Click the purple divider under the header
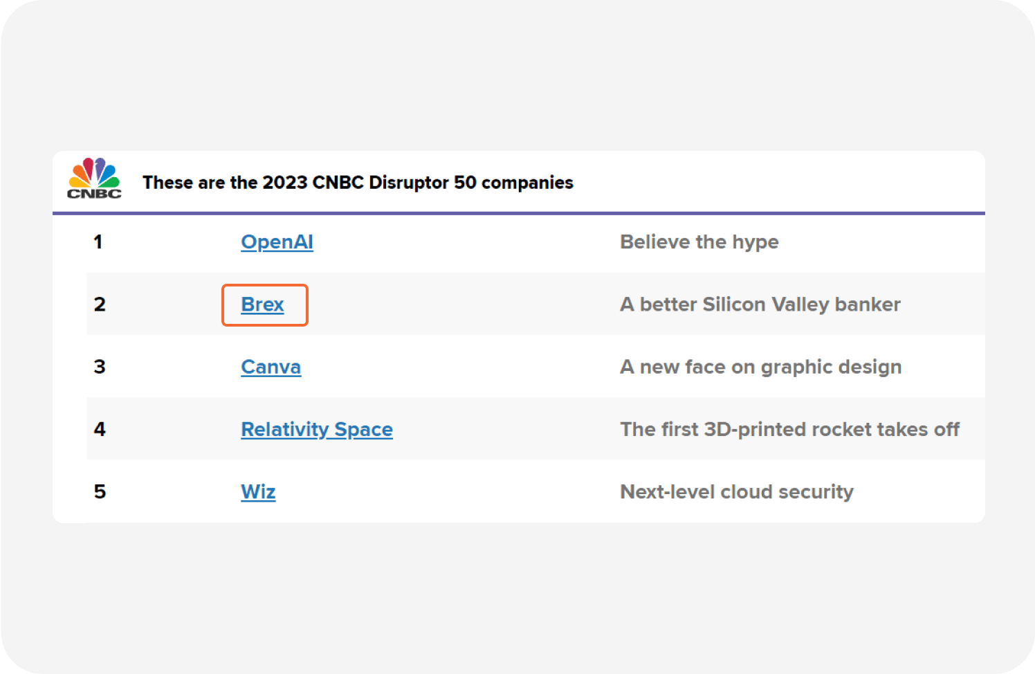This screenshot has width=1035, height=674. coord(519,213)
